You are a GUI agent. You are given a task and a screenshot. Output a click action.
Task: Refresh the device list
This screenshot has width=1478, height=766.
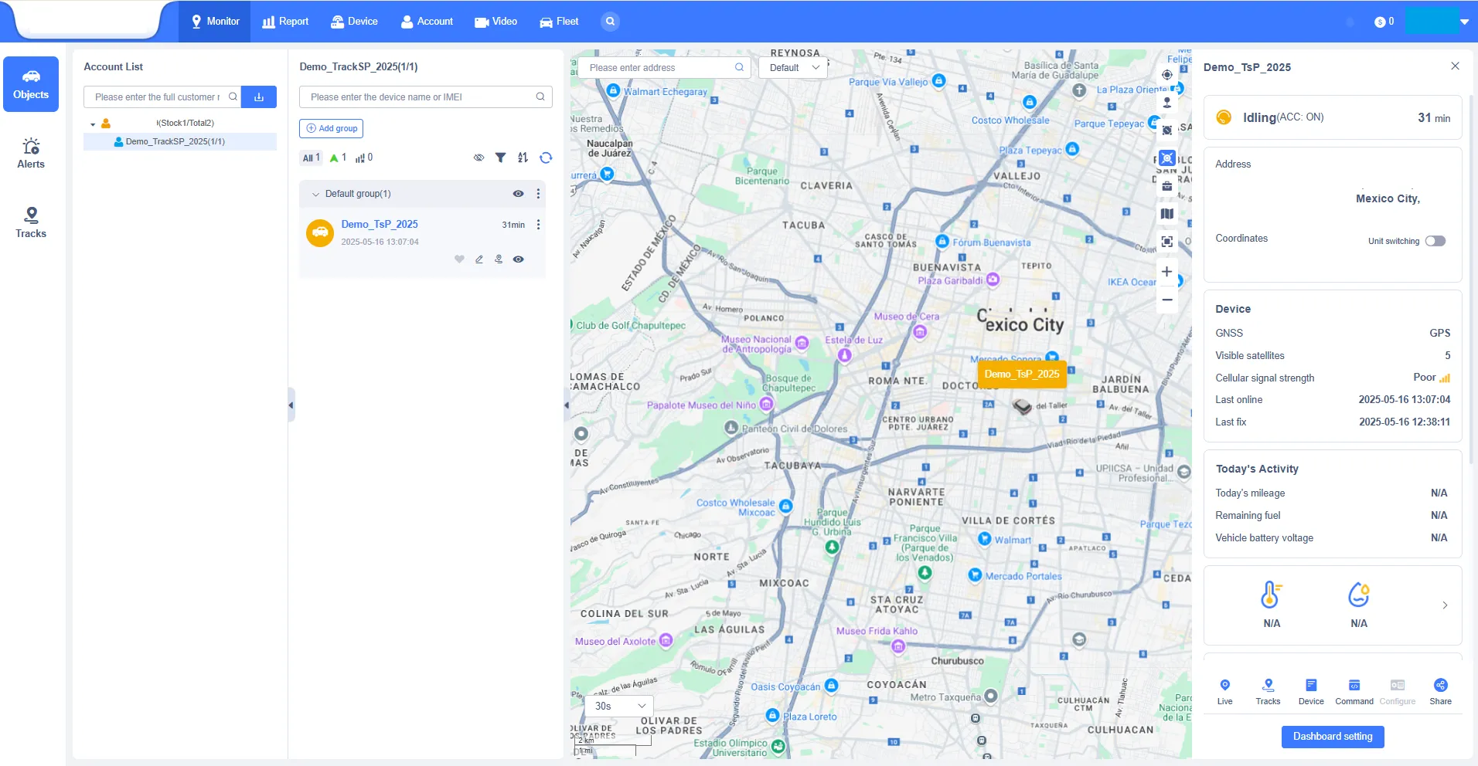click(546, 158)
